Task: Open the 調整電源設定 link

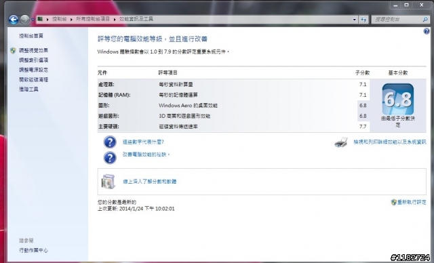Action: (33, 70)
